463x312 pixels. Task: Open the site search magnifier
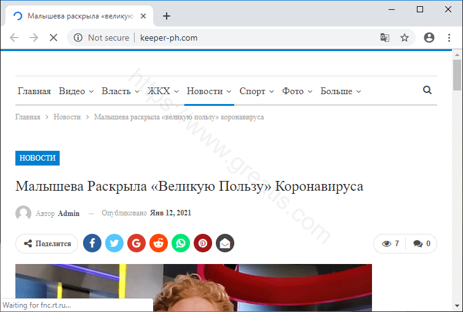pos(427,90)
